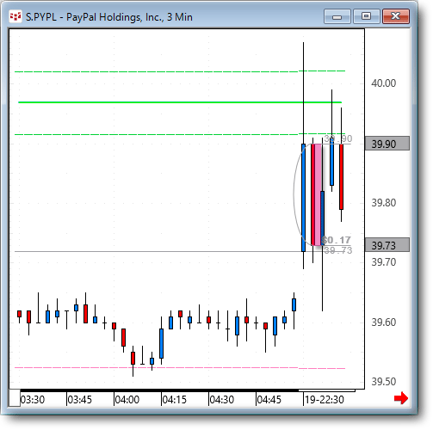Click the pink dashed horizontal line
Screen dimensions: 433x430
point(180,368)
